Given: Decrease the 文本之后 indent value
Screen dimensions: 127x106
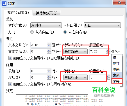Looking at the screenshot, I should click(x=49, y=52).
